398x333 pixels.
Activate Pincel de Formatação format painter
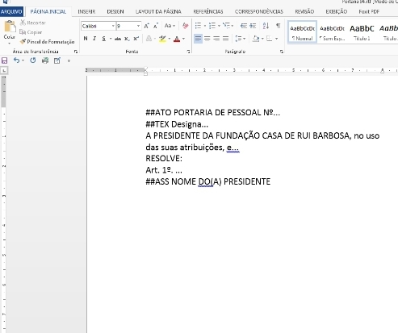(48, 42)
